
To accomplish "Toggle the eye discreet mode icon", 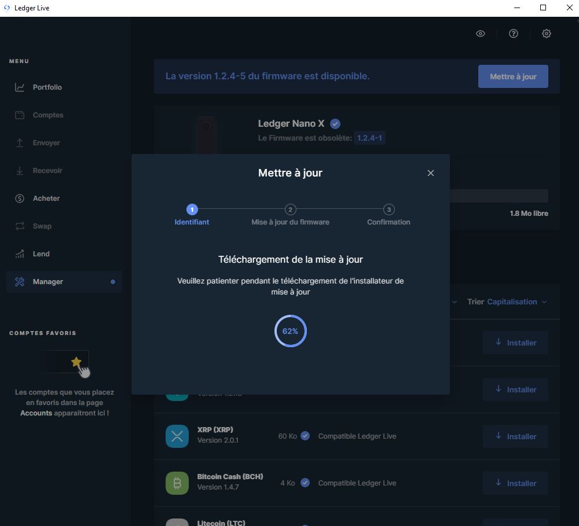I will tap(481, 34).
